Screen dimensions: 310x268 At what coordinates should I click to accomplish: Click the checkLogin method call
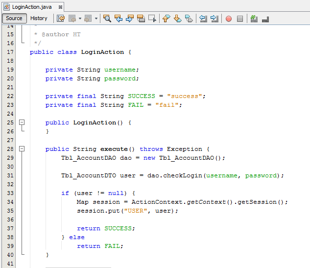(x=183, y=175)
